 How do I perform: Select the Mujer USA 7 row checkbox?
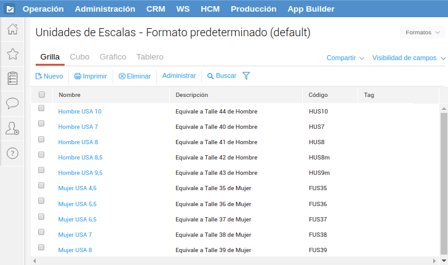tap(42, 232)
